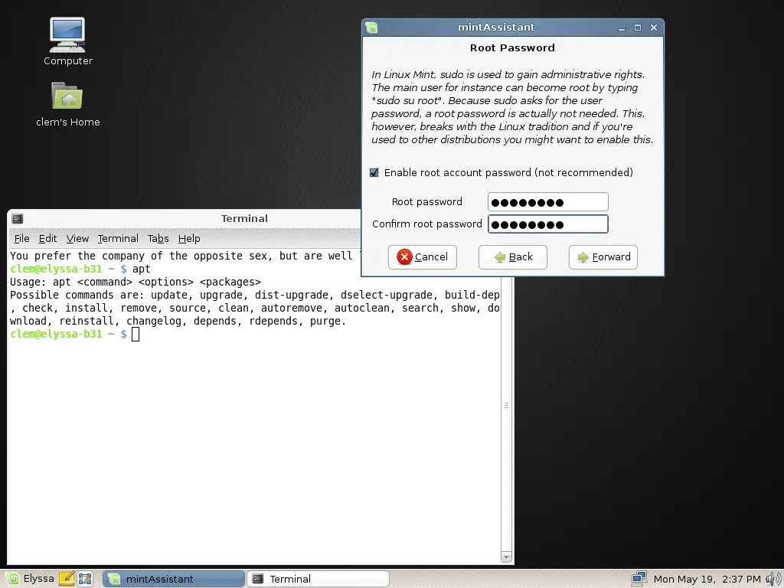
Task: Open the File menu in Terminal
Action: 21,239
